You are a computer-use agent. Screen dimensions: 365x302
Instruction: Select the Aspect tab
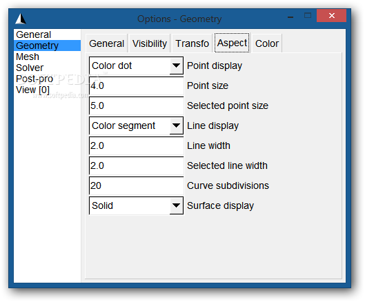(232, 43)
